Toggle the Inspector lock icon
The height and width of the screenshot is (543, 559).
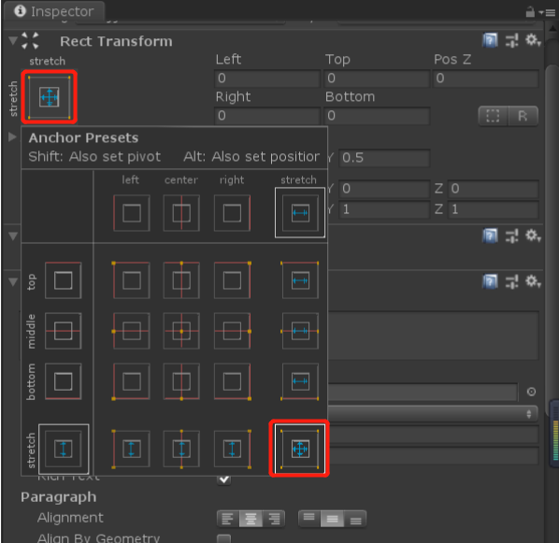click(530, 12)
